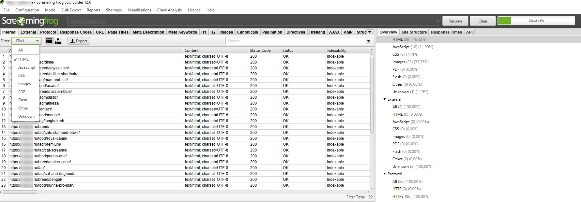The width and height of the screenshot is (581, 202).
Task: Open the HTML filter dropdown
Action: pyautogui.click(x=26, y=41)
